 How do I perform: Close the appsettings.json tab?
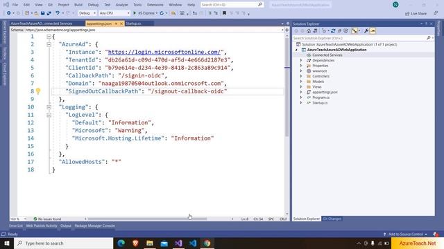point(121,24)
